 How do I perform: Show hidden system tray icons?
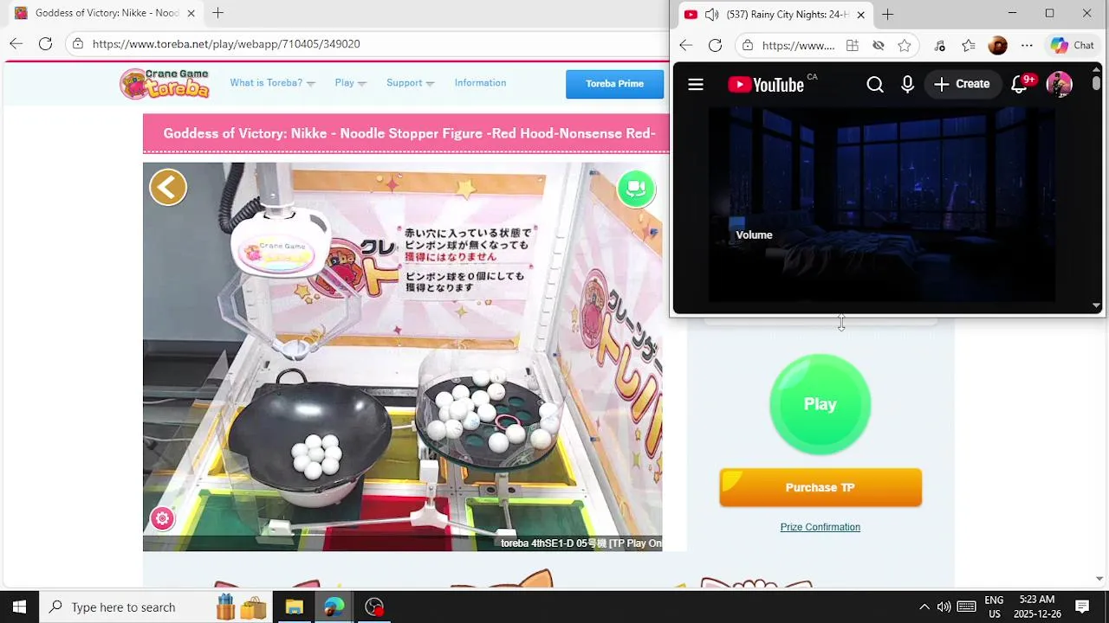point(924,607)
